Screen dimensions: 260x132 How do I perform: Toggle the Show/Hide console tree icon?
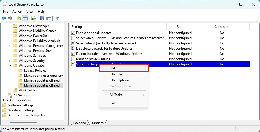coord(25,18)
